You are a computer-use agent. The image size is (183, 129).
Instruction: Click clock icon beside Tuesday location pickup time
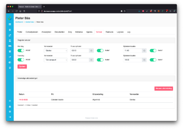(144, 60)
